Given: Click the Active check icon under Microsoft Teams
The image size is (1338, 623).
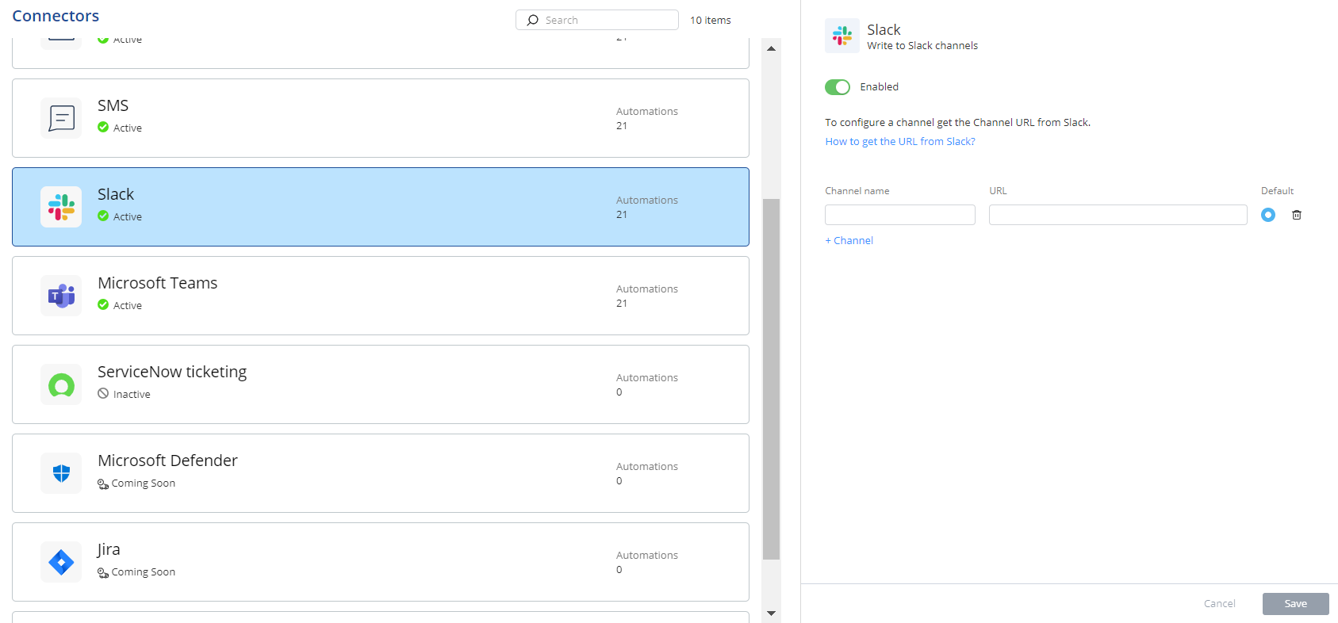Looking at the screenshot, I should coord(103,304).
